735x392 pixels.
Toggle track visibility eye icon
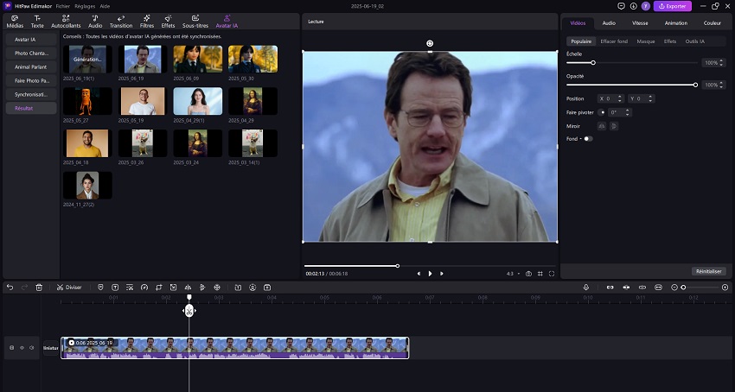point(22,348)
